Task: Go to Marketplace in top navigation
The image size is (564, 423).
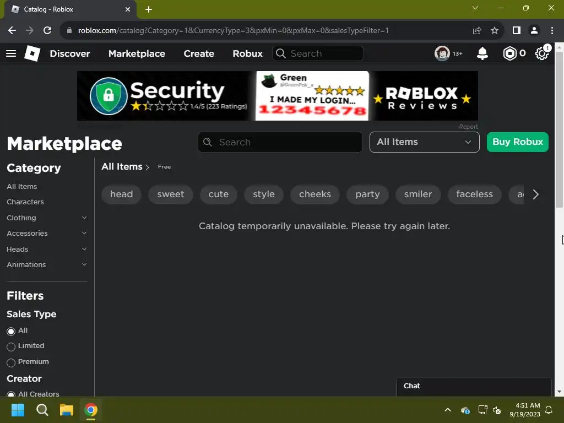Action: pos(137,53)
